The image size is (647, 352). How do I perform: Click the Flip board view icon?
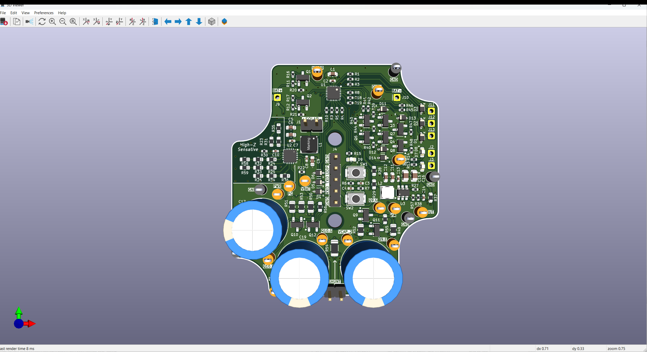coord(155,22)
